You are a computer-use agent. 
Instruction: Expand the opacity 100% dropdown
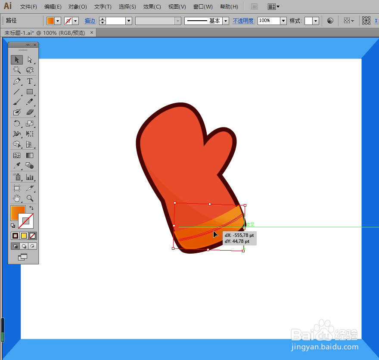click(283, 21)
